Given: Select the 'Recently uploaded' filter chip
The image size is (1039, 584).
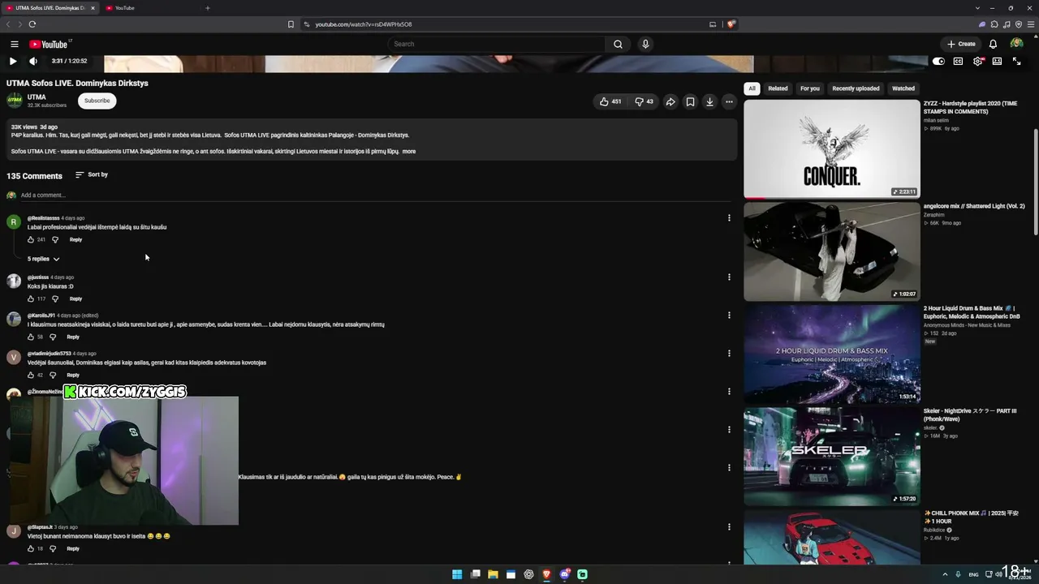Looking at the screenshot, I should click(856, 88).
